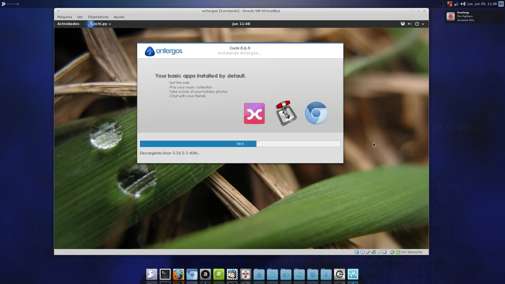Viewport: 505px width, 284px height.
Task: Launch Thunderbird mail from the dock
Action: (x=232, y=274)
